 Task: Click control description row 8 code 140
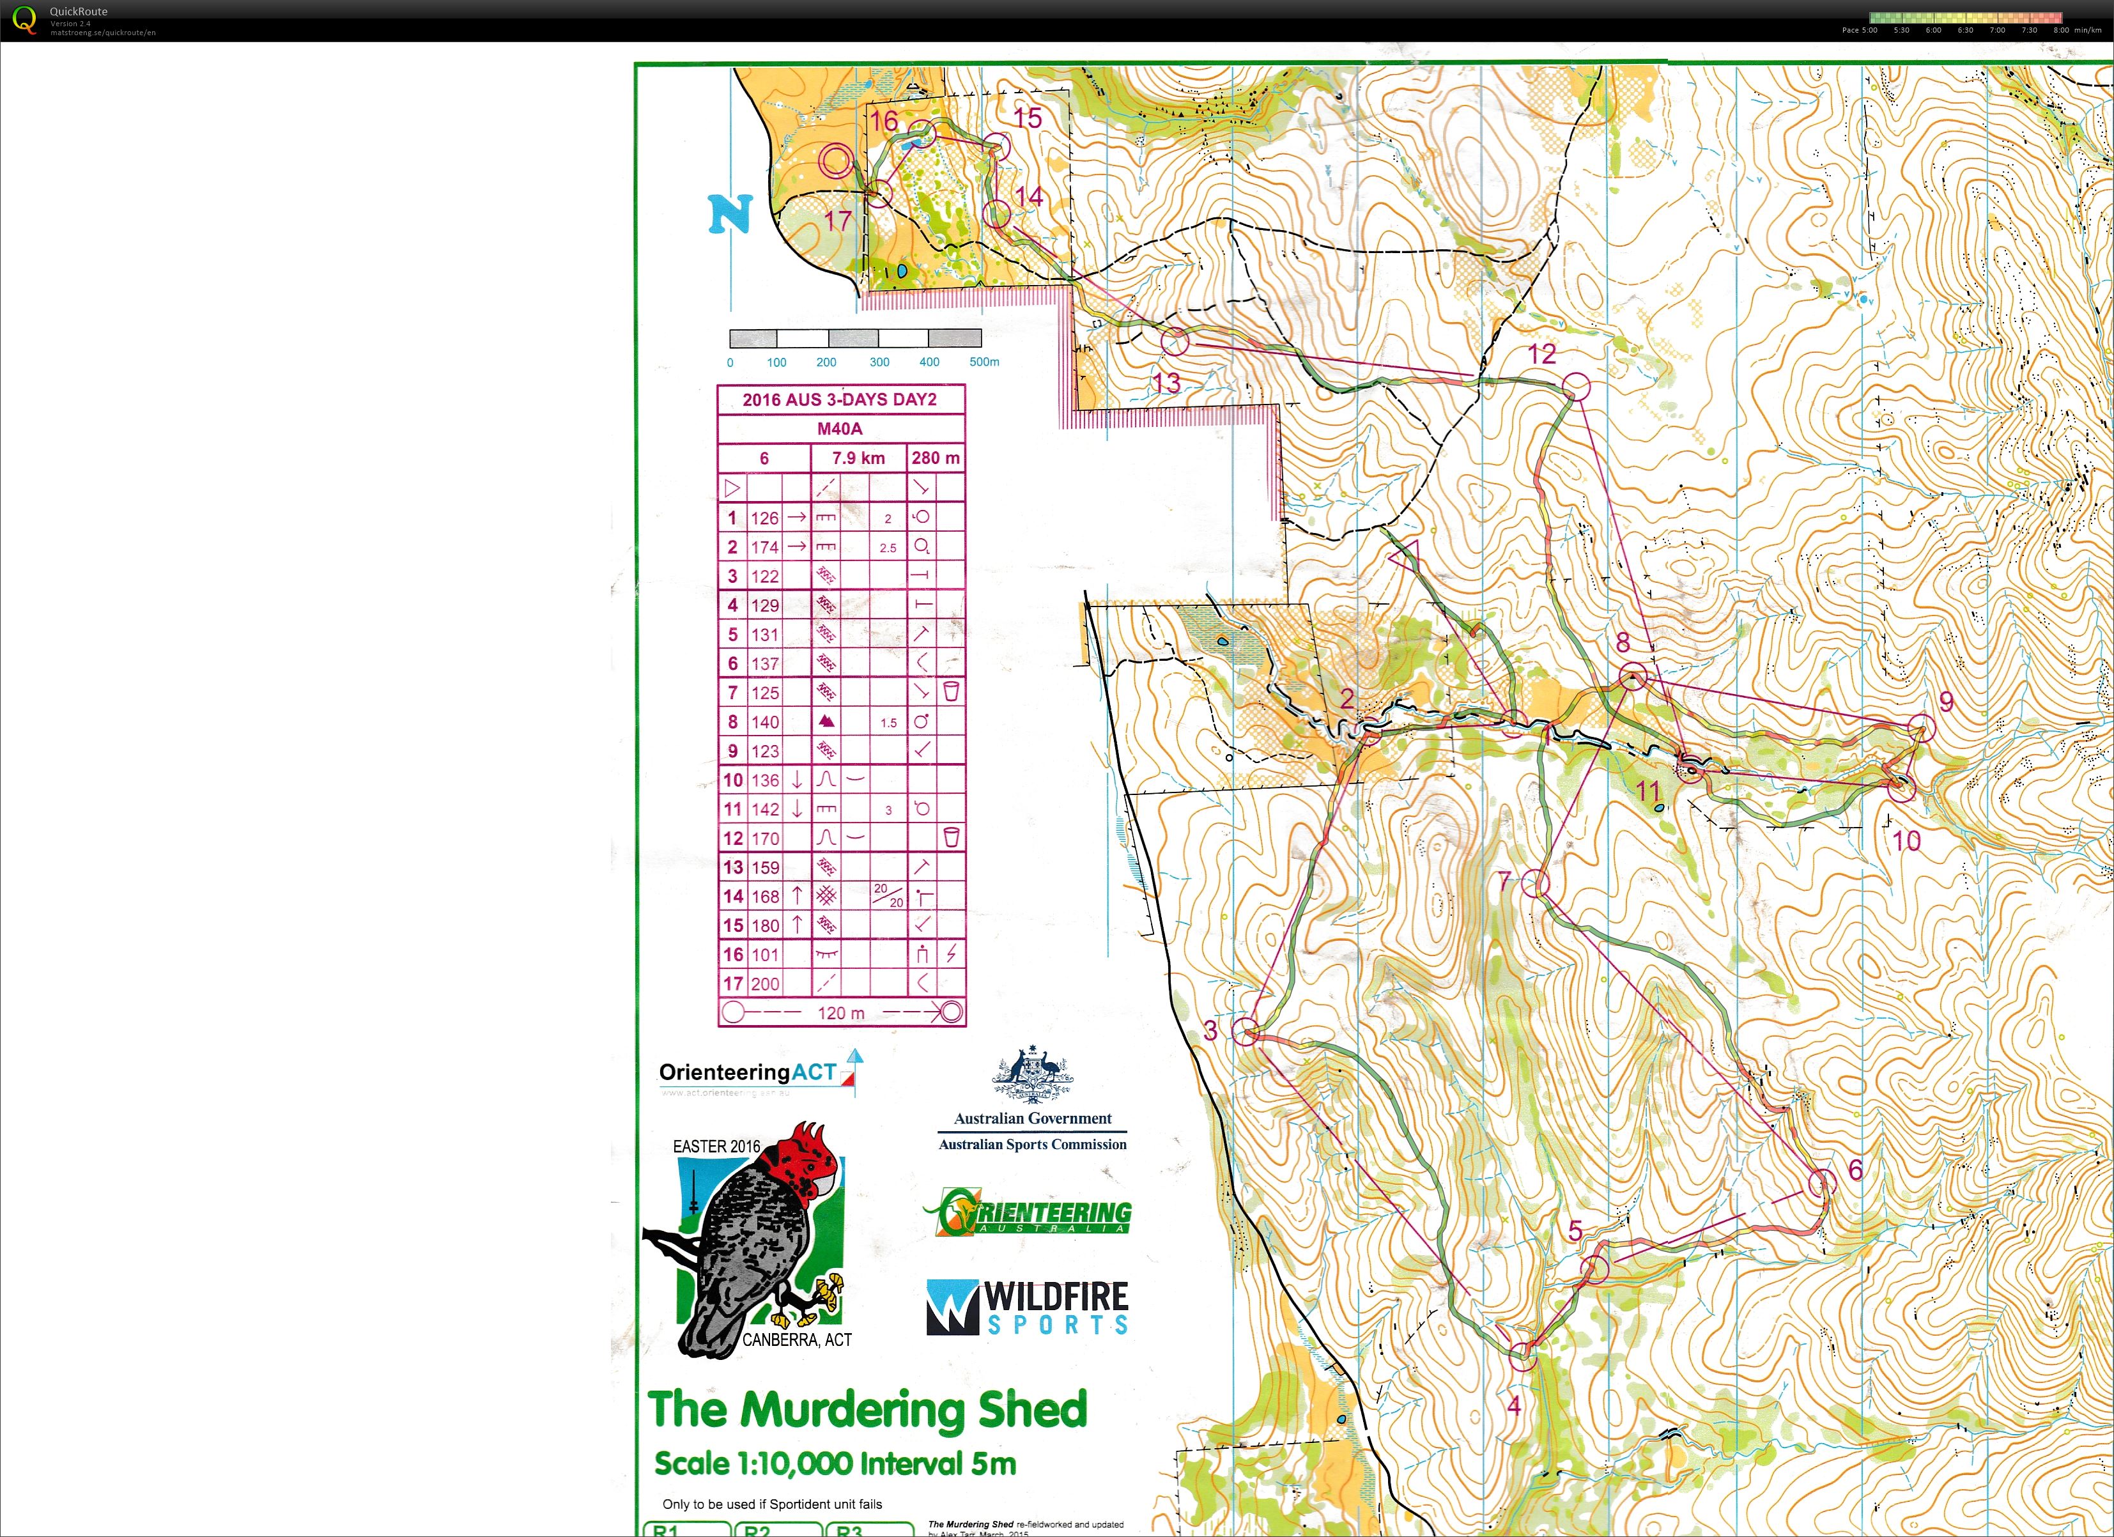click(x=765, y=722)
